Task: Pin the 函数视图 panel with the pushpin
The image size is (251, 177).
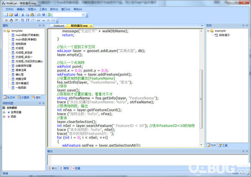Action: tap(40, 103)
